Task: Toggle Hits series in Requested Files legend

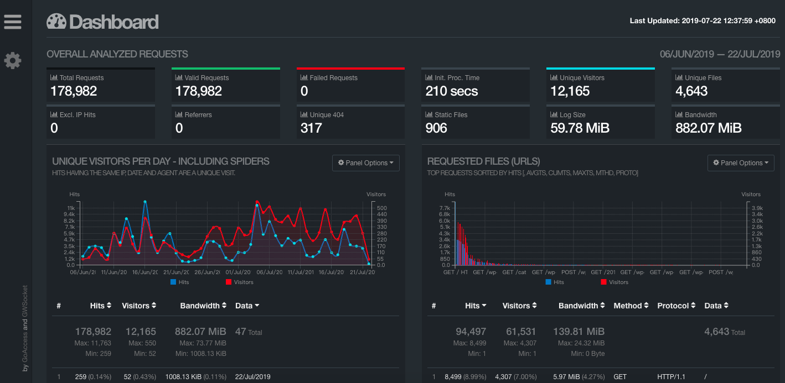Action: pos(555,282)
